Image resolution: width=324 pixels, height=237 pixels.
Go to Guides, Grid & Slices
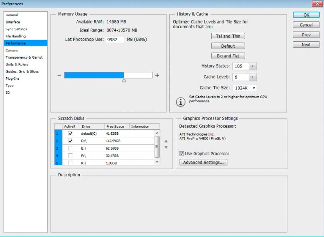tap(26, 71)
